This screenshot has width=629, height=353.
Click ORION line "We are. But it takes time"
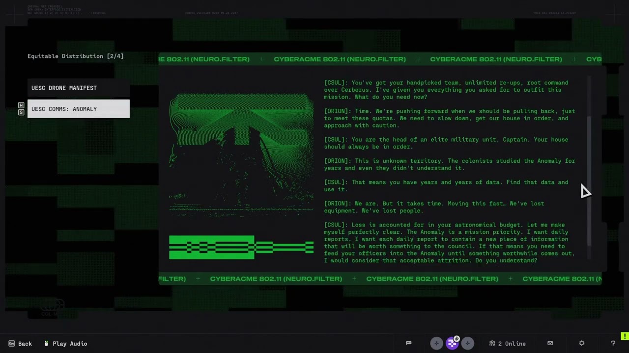click(x=434, y=207)
